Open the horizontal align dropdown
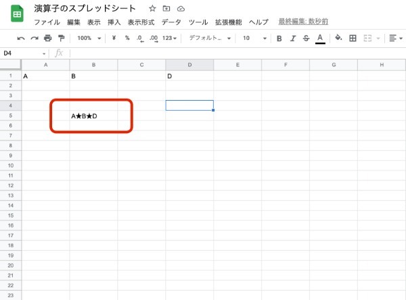Image resolution: width=406 pixels, height=300 pixels. coord(396,39)
